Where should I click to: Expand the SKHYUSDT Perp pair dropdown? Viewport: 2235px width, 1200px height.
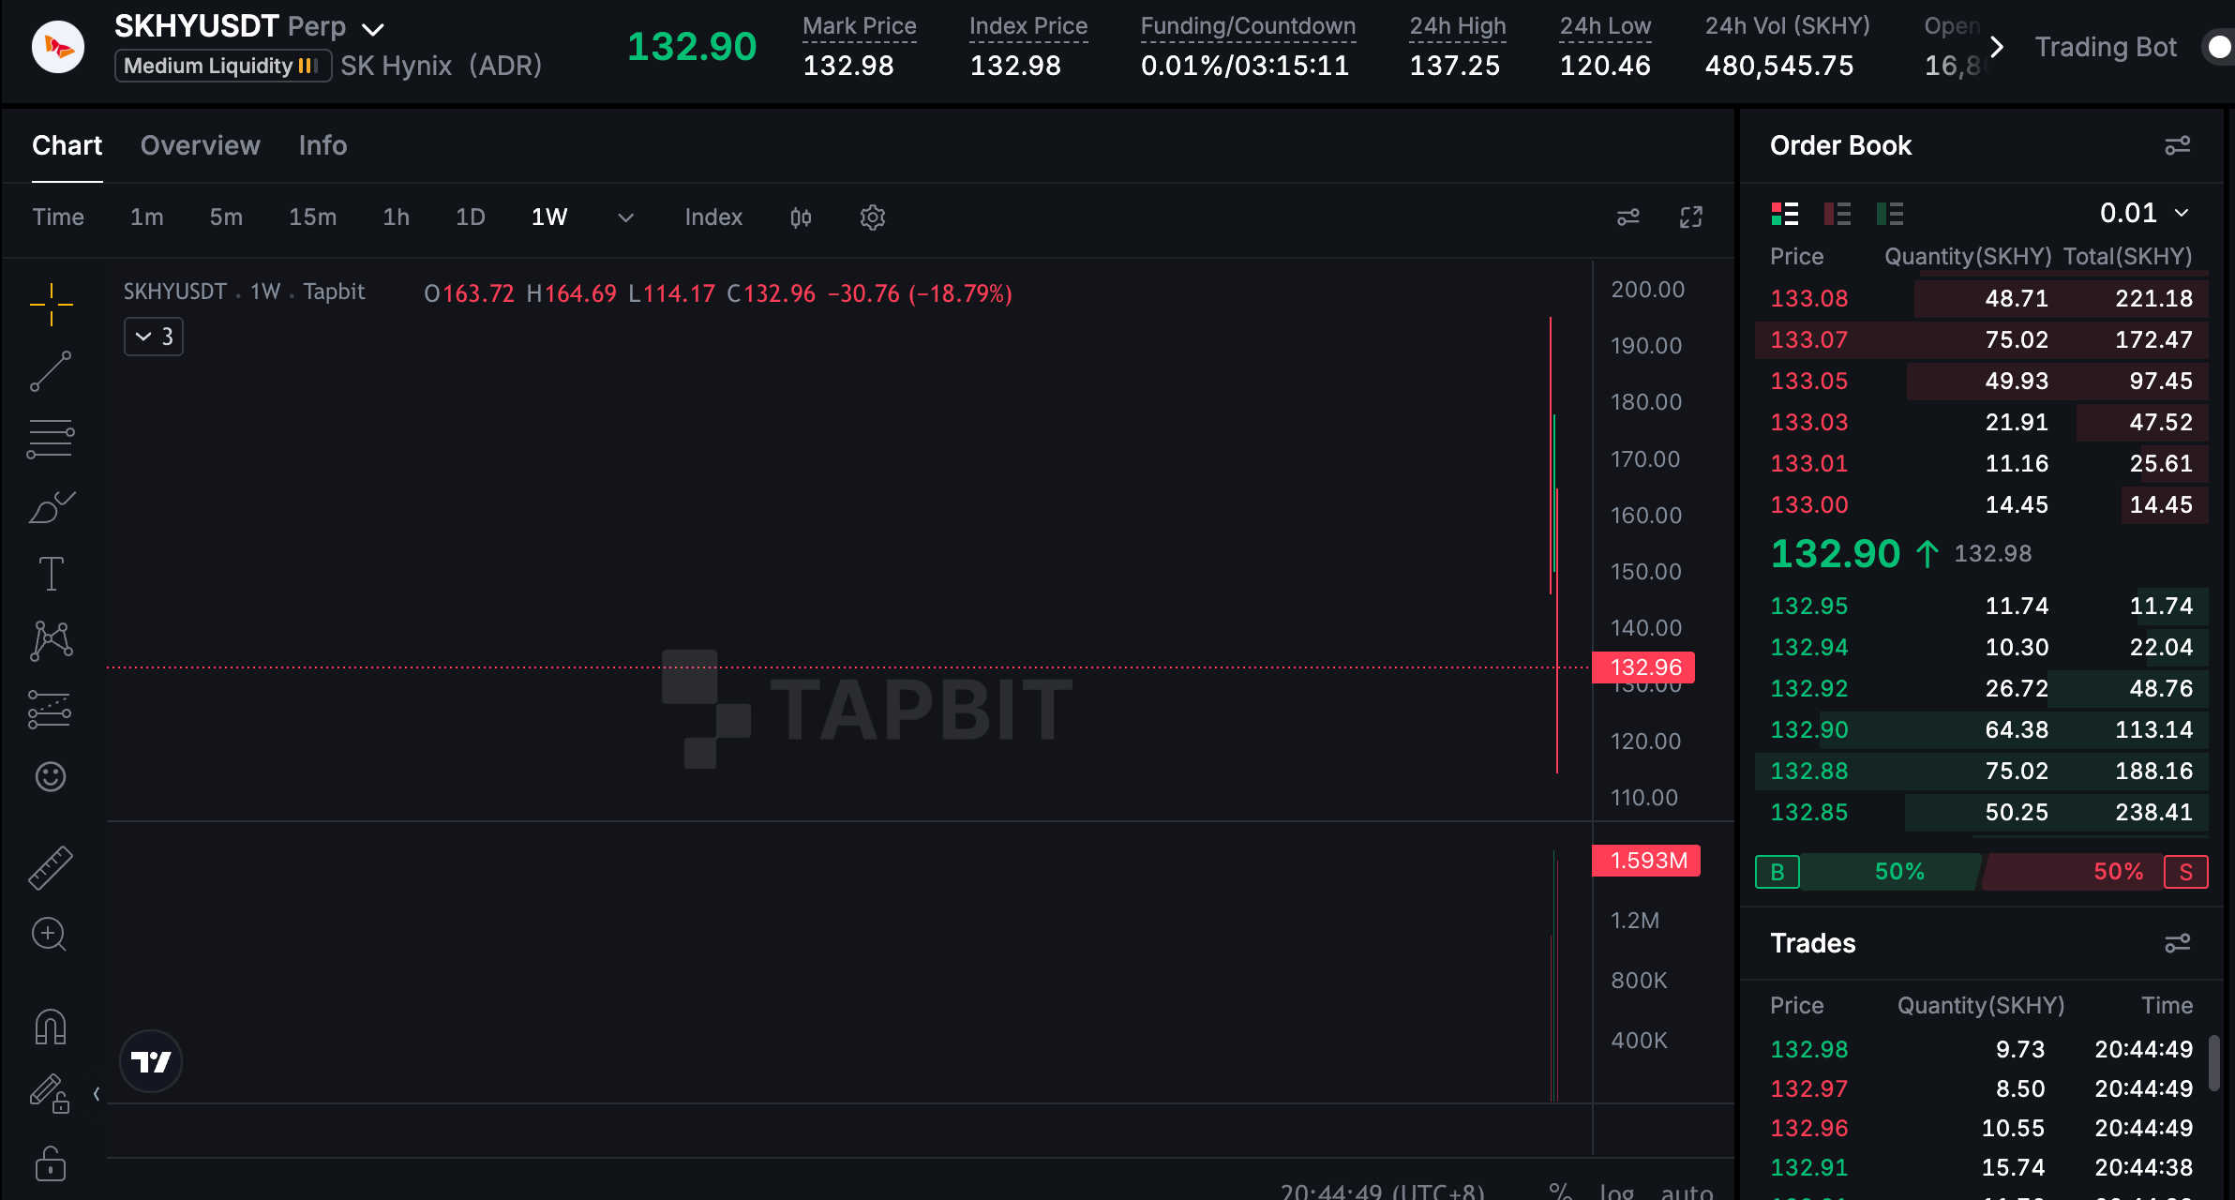click(x=373, y=29)
